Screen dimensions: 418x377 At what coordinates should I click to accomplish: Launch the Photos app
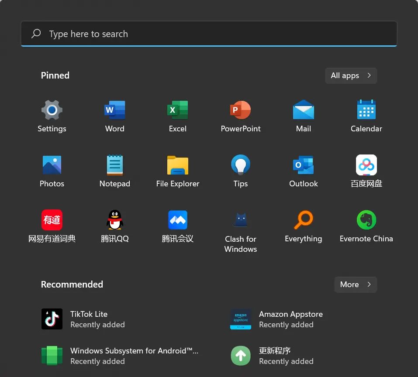tap(52, 170)
